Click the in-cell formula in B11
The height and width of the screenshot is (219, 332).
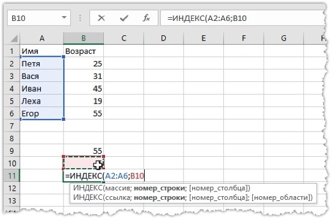[104, 176]
